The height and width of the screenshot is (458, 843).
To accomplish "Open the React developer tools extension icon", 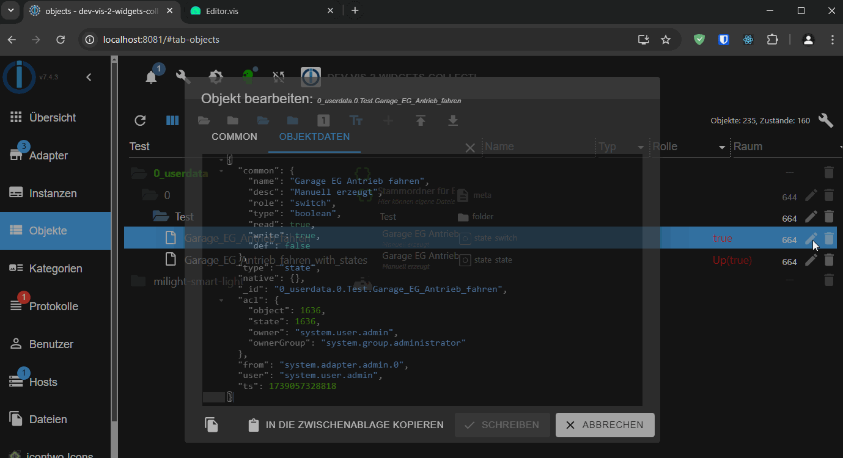I will [748, 40].
